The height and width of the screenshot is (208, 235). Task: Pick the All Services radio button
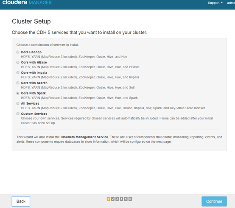tap(18, 103)
